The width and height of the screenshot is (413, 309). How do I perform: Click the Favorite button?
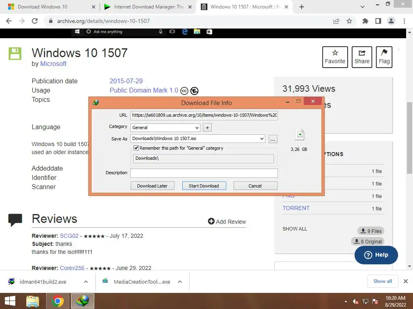click(x=335, y=57)
